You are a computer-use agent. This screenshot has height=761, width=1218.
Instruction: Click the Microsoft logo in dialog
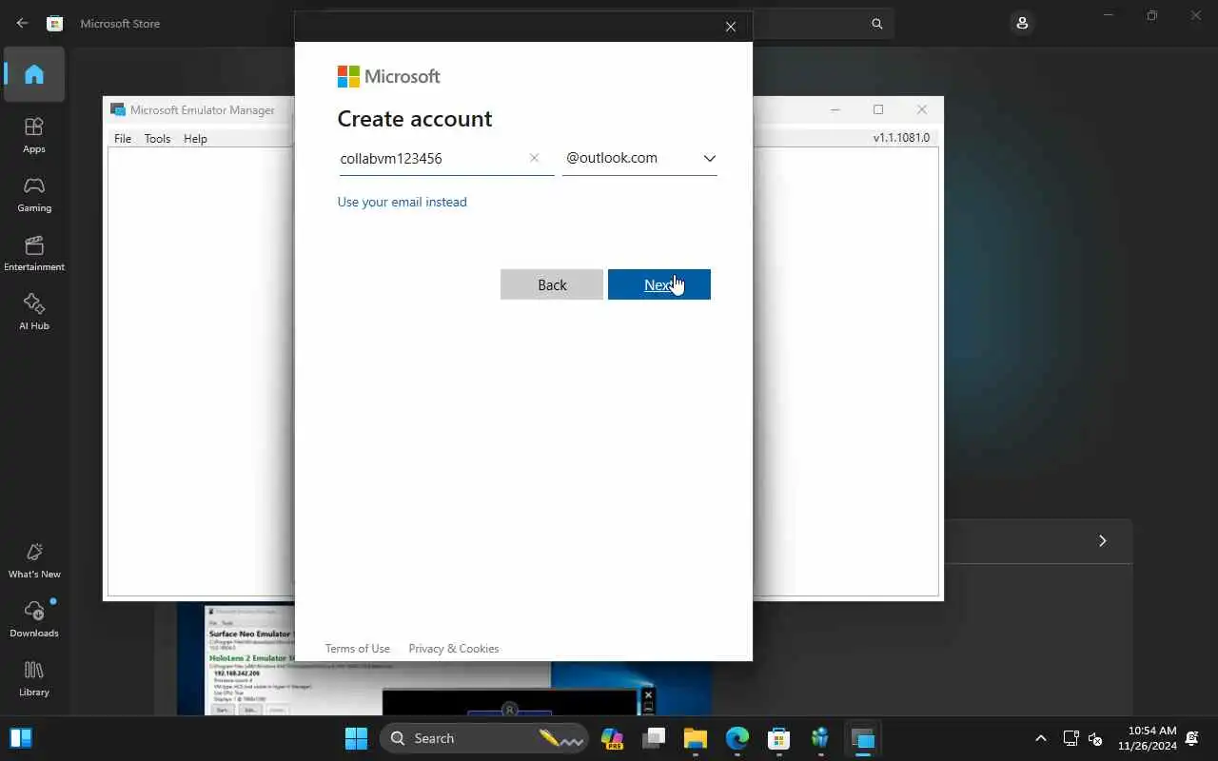point(389,76)
